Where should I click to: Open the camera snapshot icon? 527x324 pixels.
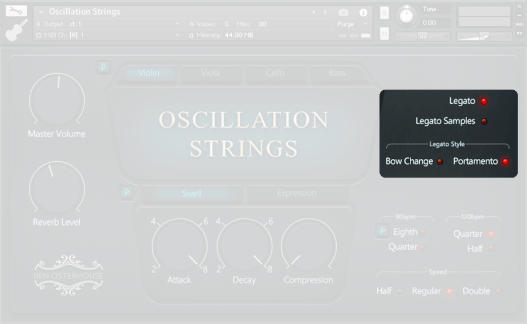point(343,12)
